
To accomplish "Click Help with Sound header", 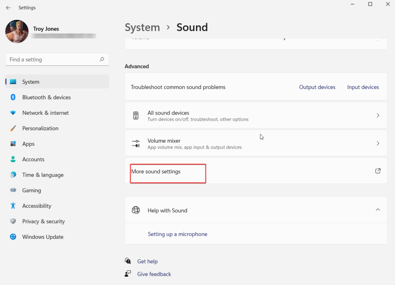I will coord(256,210).
